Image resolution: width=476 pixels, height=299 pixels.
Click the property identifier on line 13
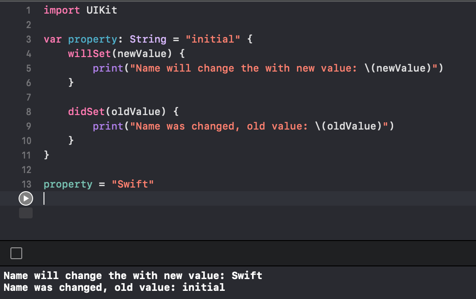68,184
